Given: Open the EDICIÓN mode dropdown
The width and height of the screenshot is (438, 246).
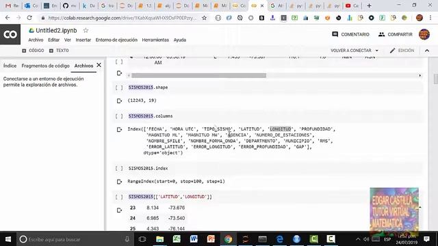Looking at the screenshot, I should pos(402,51).
